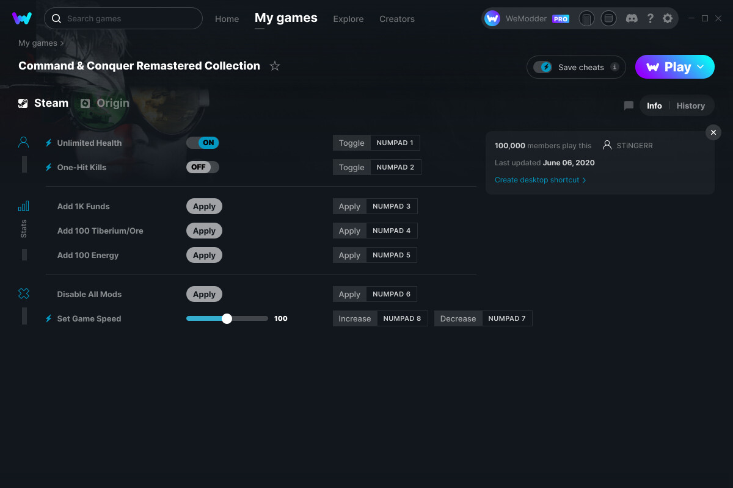Viewport: 733px width, 488px height.
Task: Change NUMPAD 4 hotkey for Tiberium/Ore
Action: click(392, 231)
